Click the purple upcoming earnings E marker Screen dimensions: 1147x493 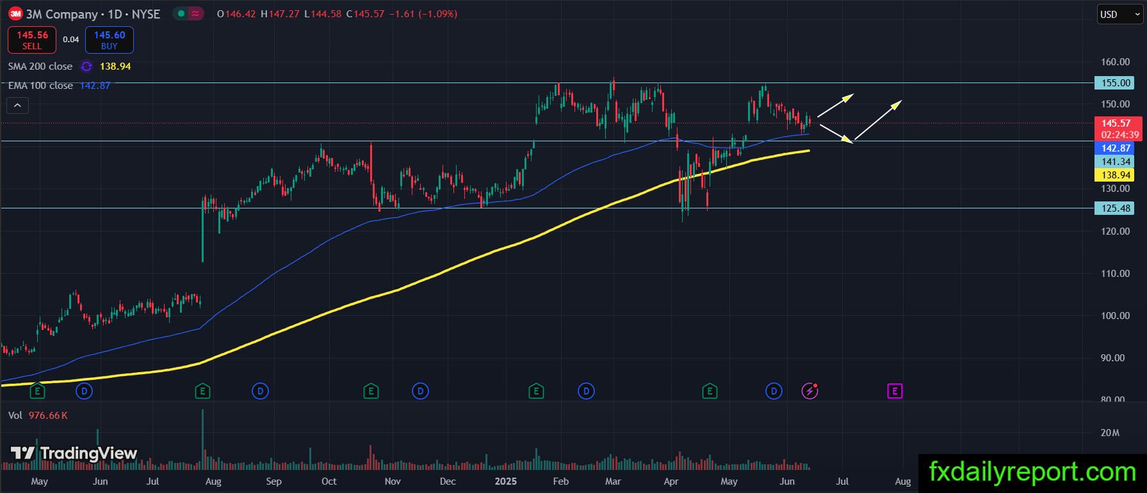895,391
